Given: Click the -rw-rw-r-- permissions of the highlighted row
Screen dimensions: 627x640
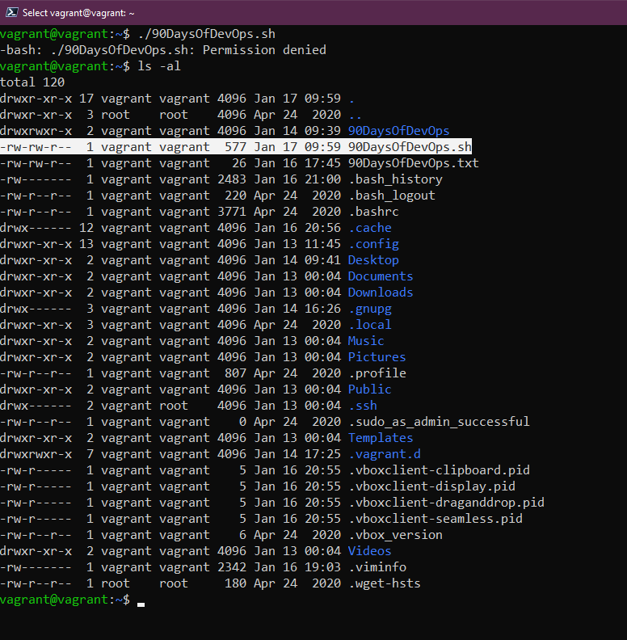Looking at the screenshot, I should [x=36, y=147].
